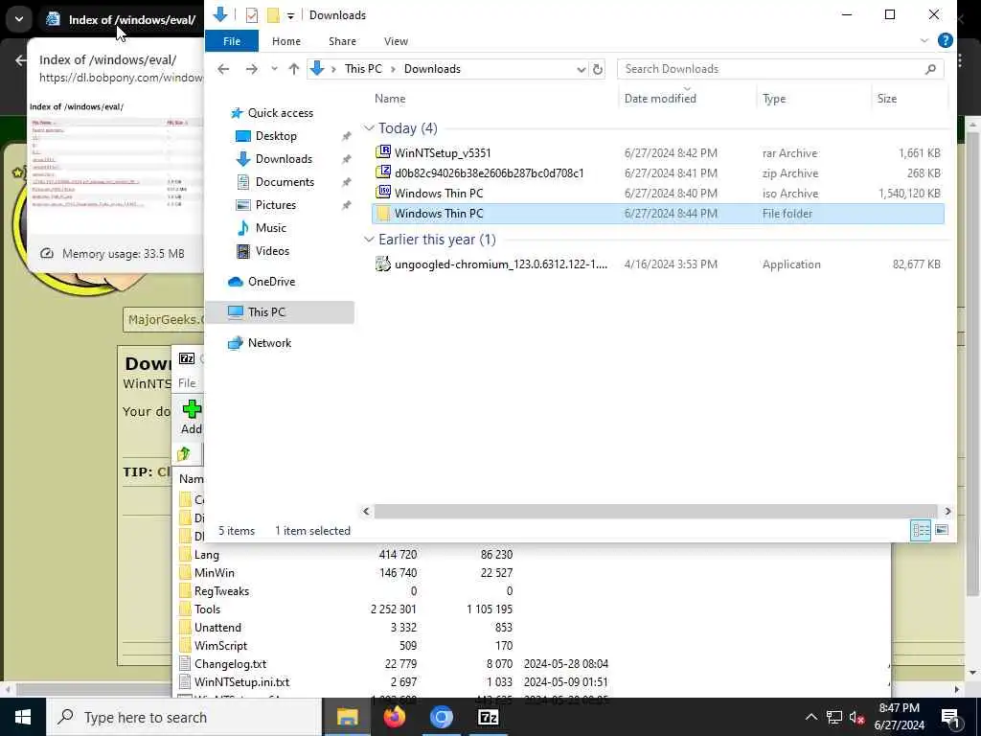This screenshot has height=736, width=981.
Task: Click Properties icon in title bar
Action: [252, 15]
